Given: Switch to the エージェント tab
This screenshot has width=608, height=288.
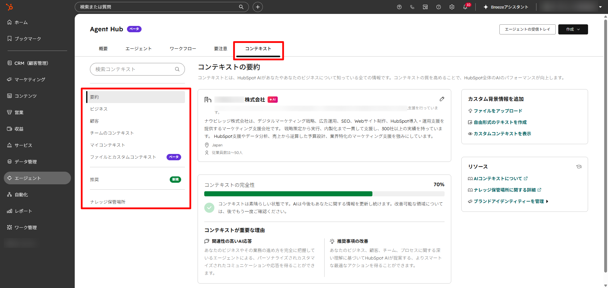Looking at the screenshot, I should click(x=139, y=49).
